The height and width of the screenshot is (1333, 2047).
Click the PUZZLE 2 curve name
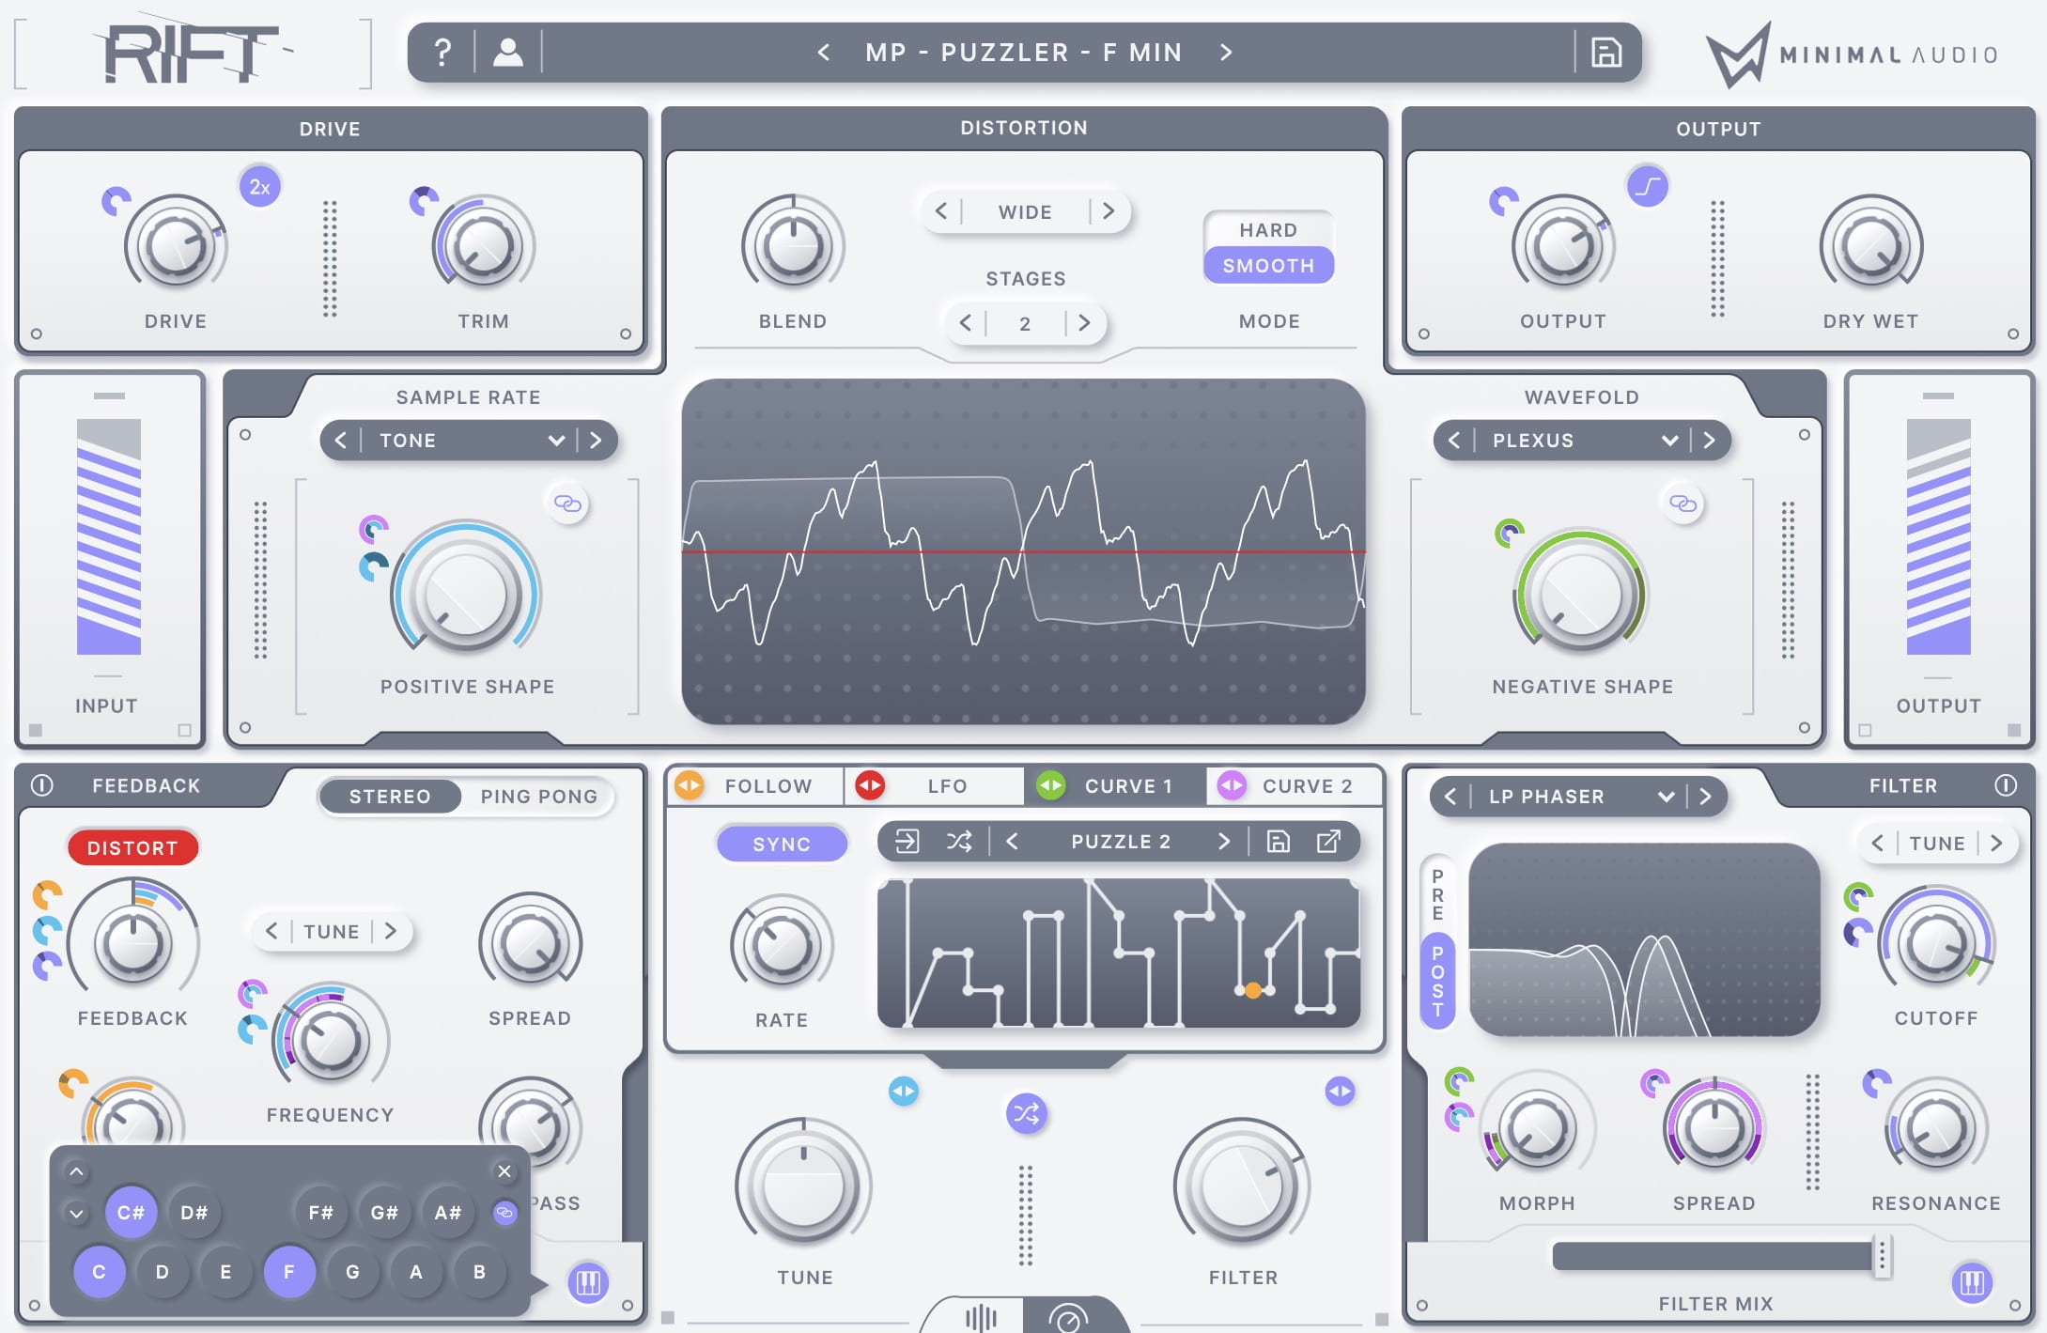tap(1121, 842)
